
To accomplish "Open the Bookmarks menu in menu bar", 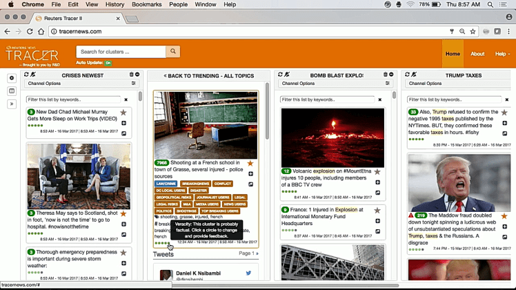I will 146,4.
